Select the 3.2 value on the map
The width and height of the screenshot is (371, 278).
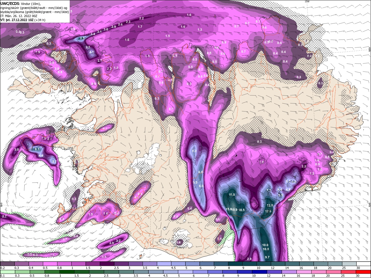pos(118,241)
